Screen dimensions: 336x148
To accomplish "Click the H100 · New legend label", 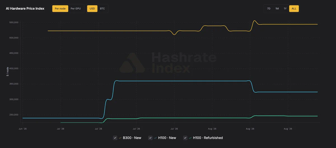I will point(167,138).
